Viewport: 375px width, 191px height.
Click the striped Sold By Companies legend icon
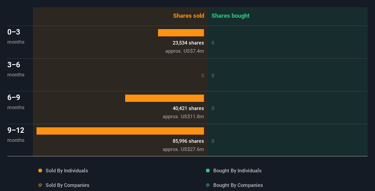click(x=40, y=185)
